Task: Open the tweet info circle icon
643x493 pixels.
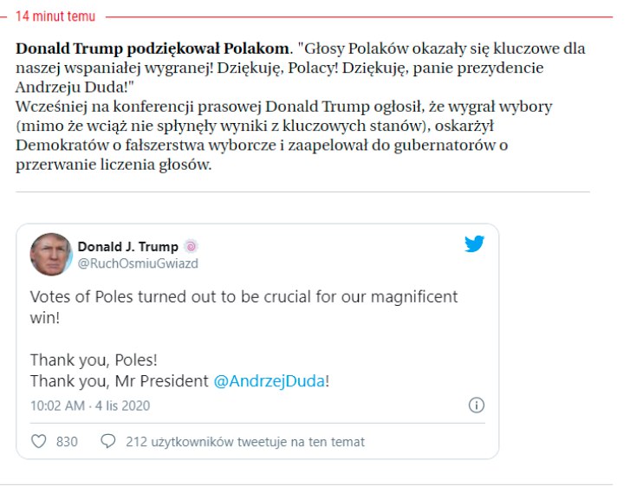Action: click(476, 405)
